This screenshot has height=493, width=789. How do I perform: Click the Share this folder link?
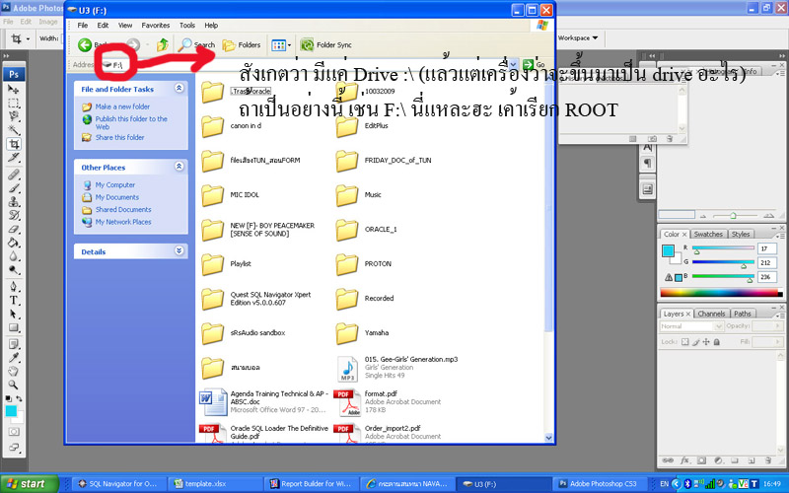click(119, 137)
